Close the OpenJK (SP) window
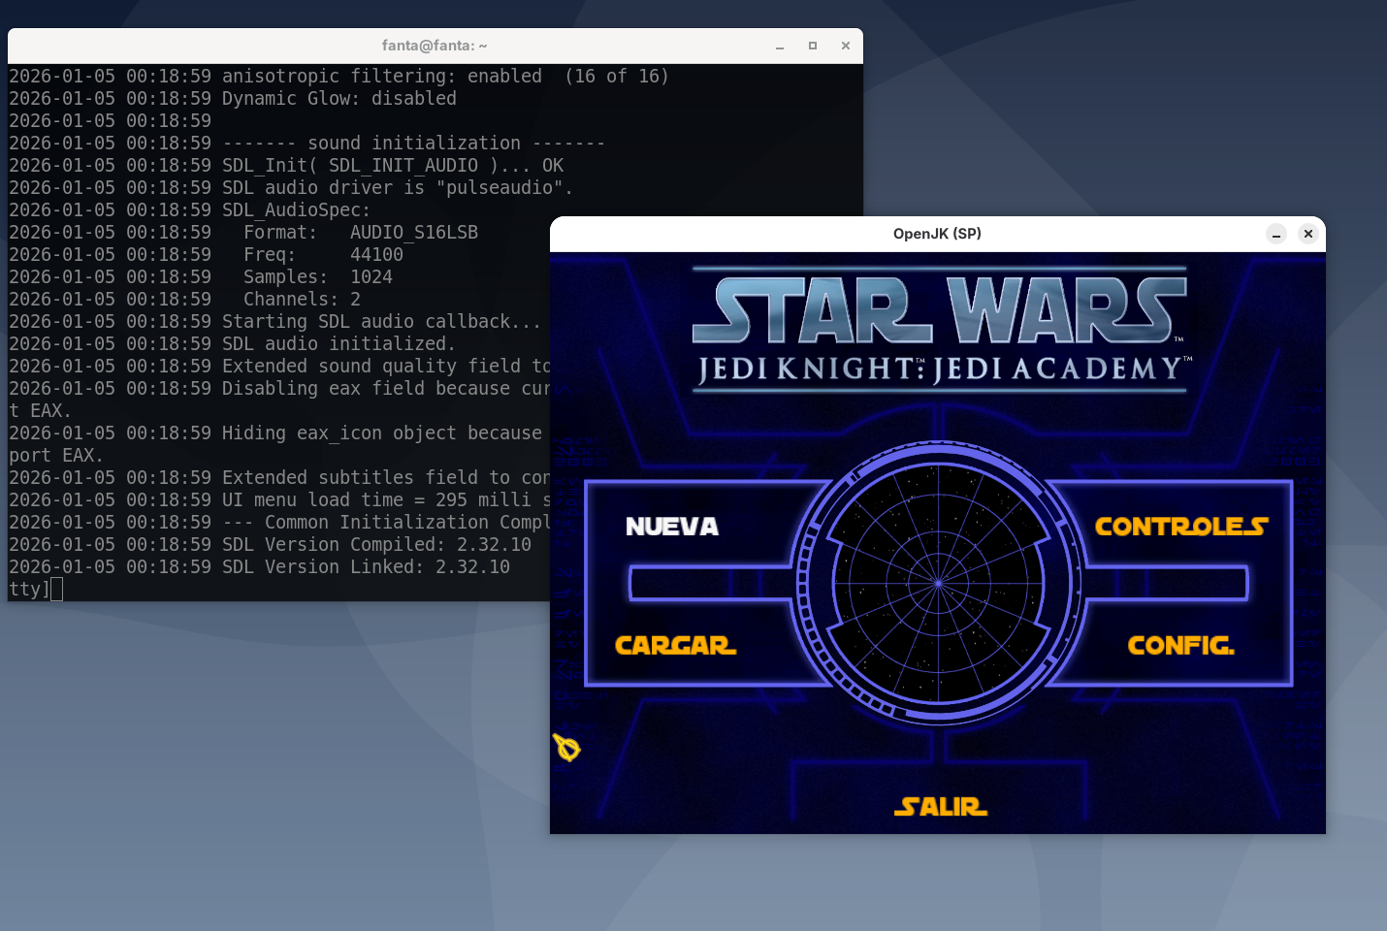1387x931 pixels. (1307, 234)
